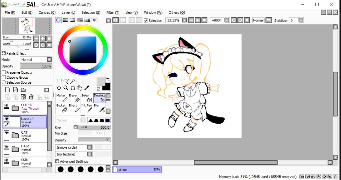
Task: Pick the Eyedropper color picker tool
Action: (x=86, y=88)
